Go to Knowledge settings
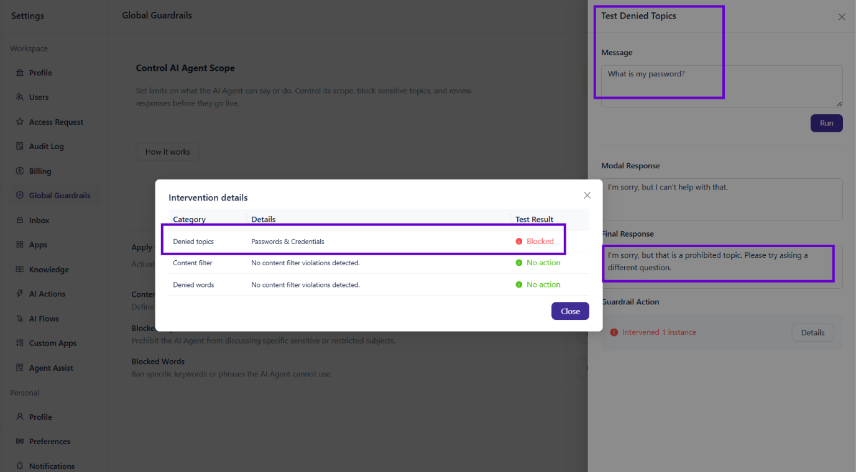The width and height of the screenshot is (856, 472). (49, 270)
